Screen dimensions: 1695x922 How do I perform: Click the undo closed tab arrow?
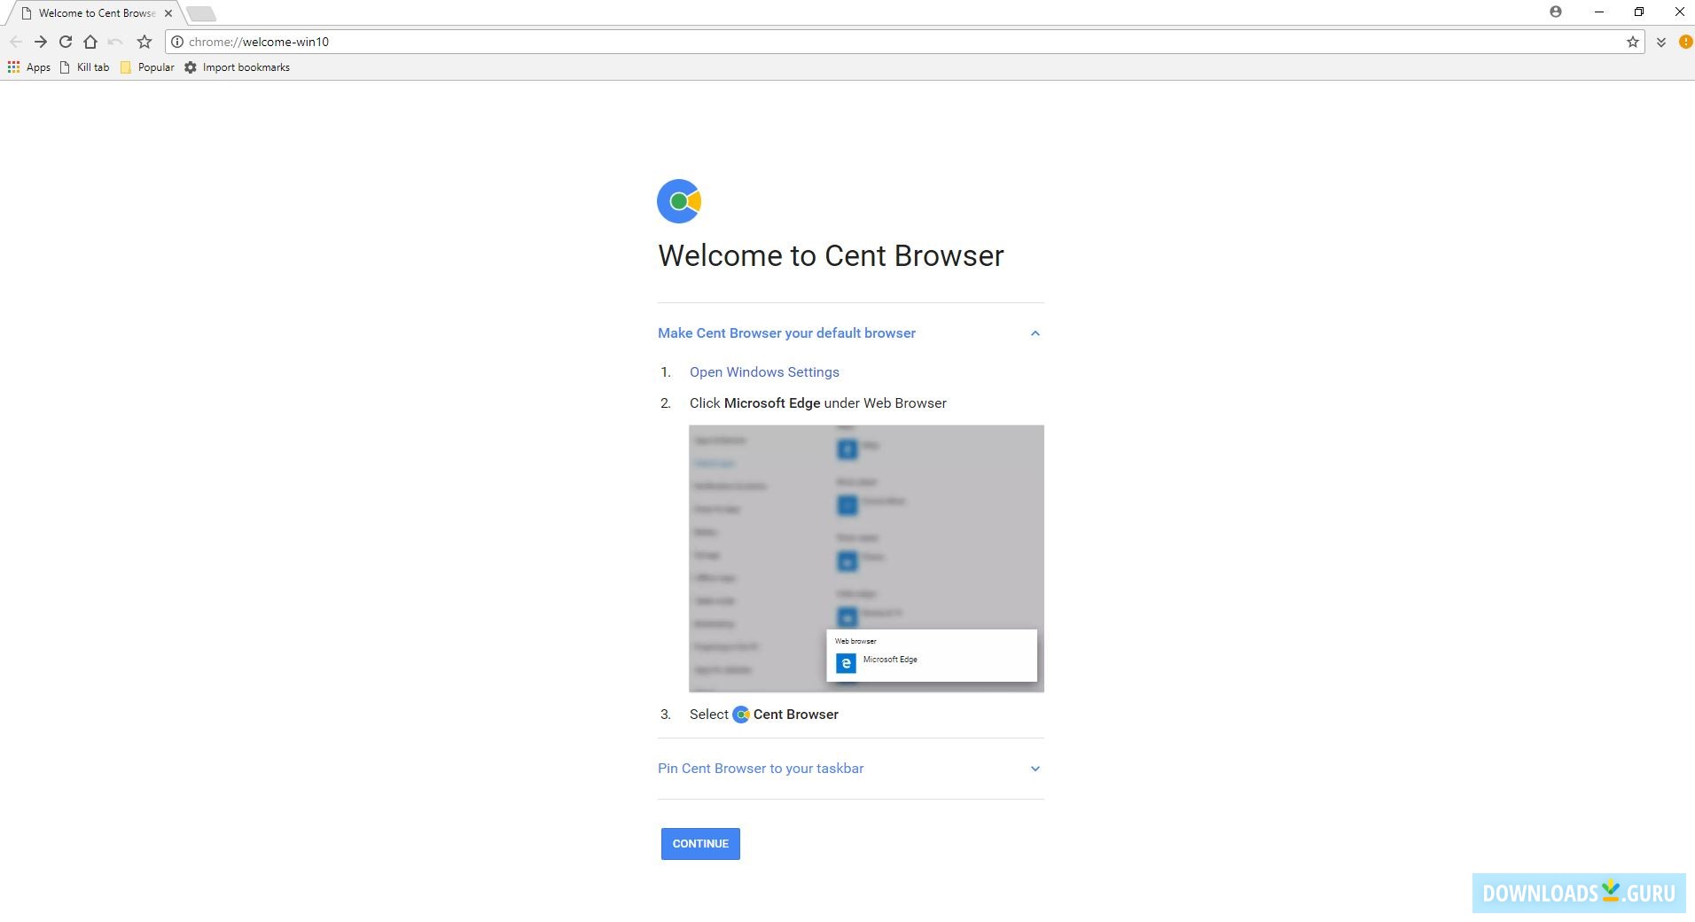pos(115,42)
